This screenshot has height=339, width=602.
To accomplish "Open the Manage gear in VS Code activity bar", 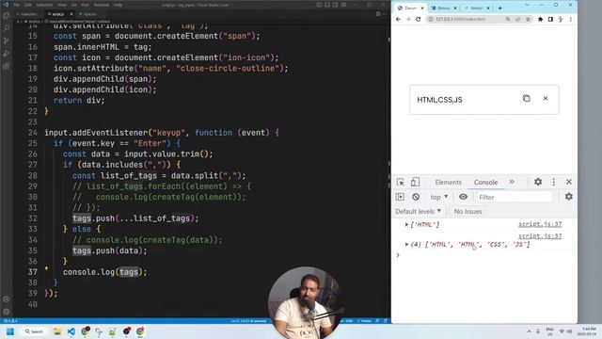I will (x=7, y=312).
